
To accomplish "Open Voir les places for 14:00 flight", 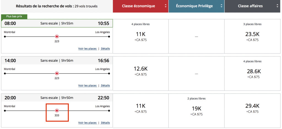I will [87, 86].
